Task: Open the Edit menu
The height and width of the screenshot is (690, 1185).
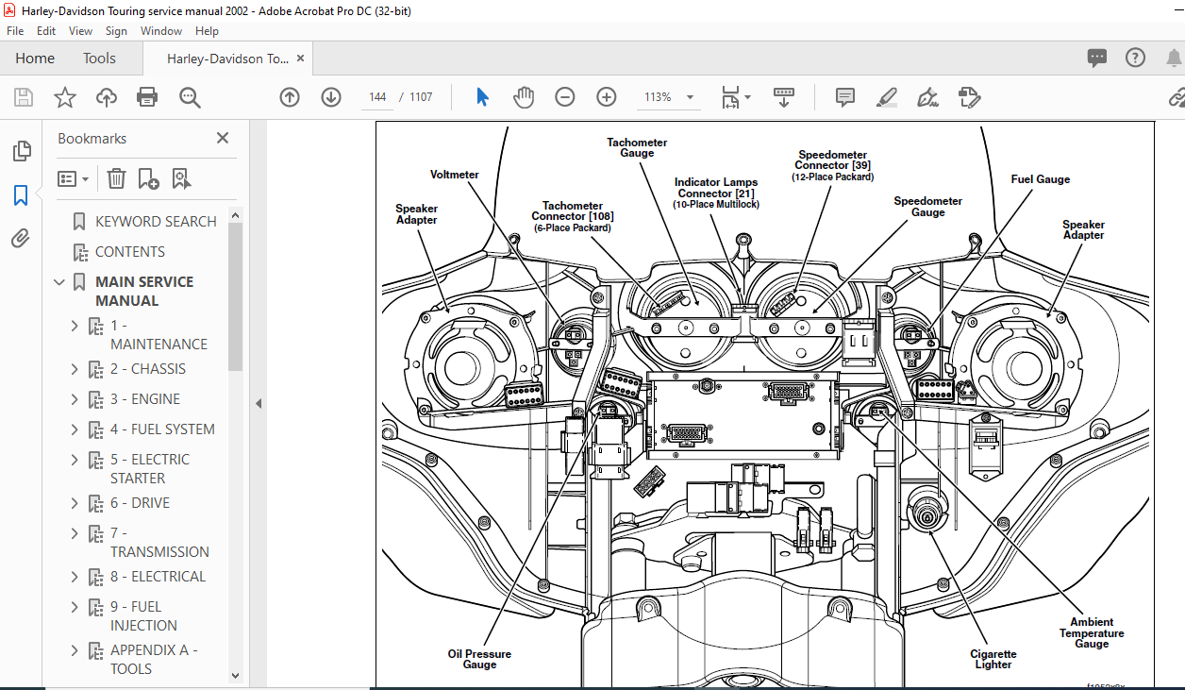Action: point(46,31)
